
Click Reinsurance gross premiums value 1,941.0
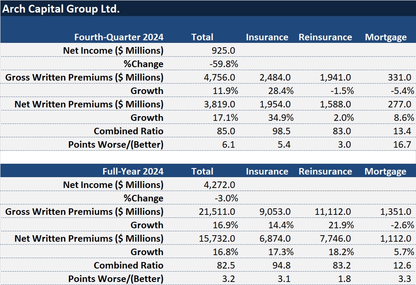tap(335, 78)
